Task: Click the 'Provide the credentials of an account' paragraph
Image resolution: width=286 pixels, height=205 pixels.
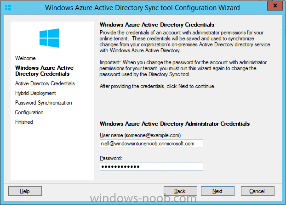Action: 185,41
